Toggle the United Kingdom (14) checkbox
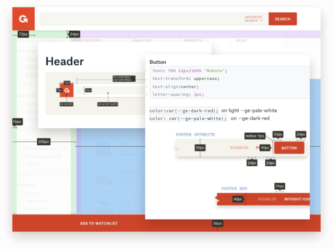 pyautogui.click(x=20, y=157)
